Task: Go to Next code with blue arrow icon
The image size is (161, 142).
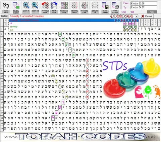Action: tap(54, 5)
